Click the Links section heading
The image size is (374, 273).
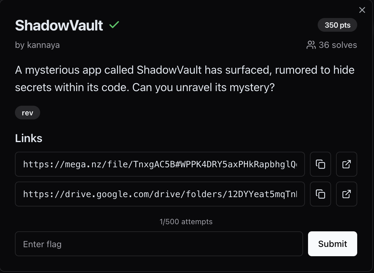[x=29, y=138]
